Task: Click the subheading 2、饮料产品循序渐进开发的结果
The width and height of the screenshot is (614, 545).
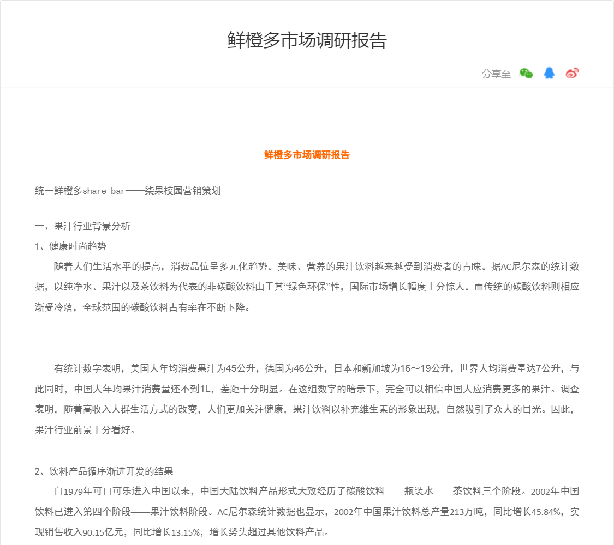Action: click(104, 471)
